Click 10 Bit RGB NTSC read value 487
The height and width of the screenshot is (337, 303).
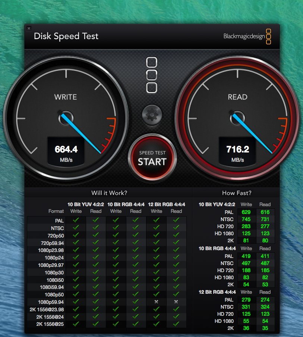point(265,263)
